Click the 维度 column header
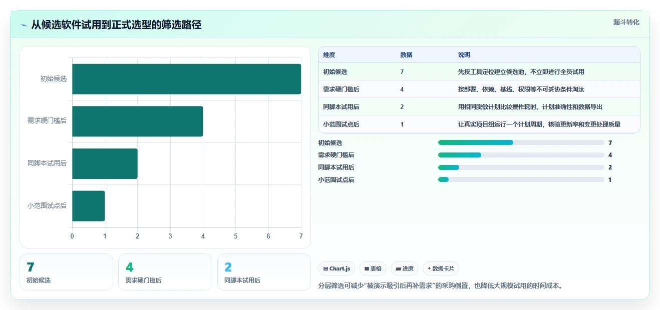660x310 pixels. [x=329, y=55]
